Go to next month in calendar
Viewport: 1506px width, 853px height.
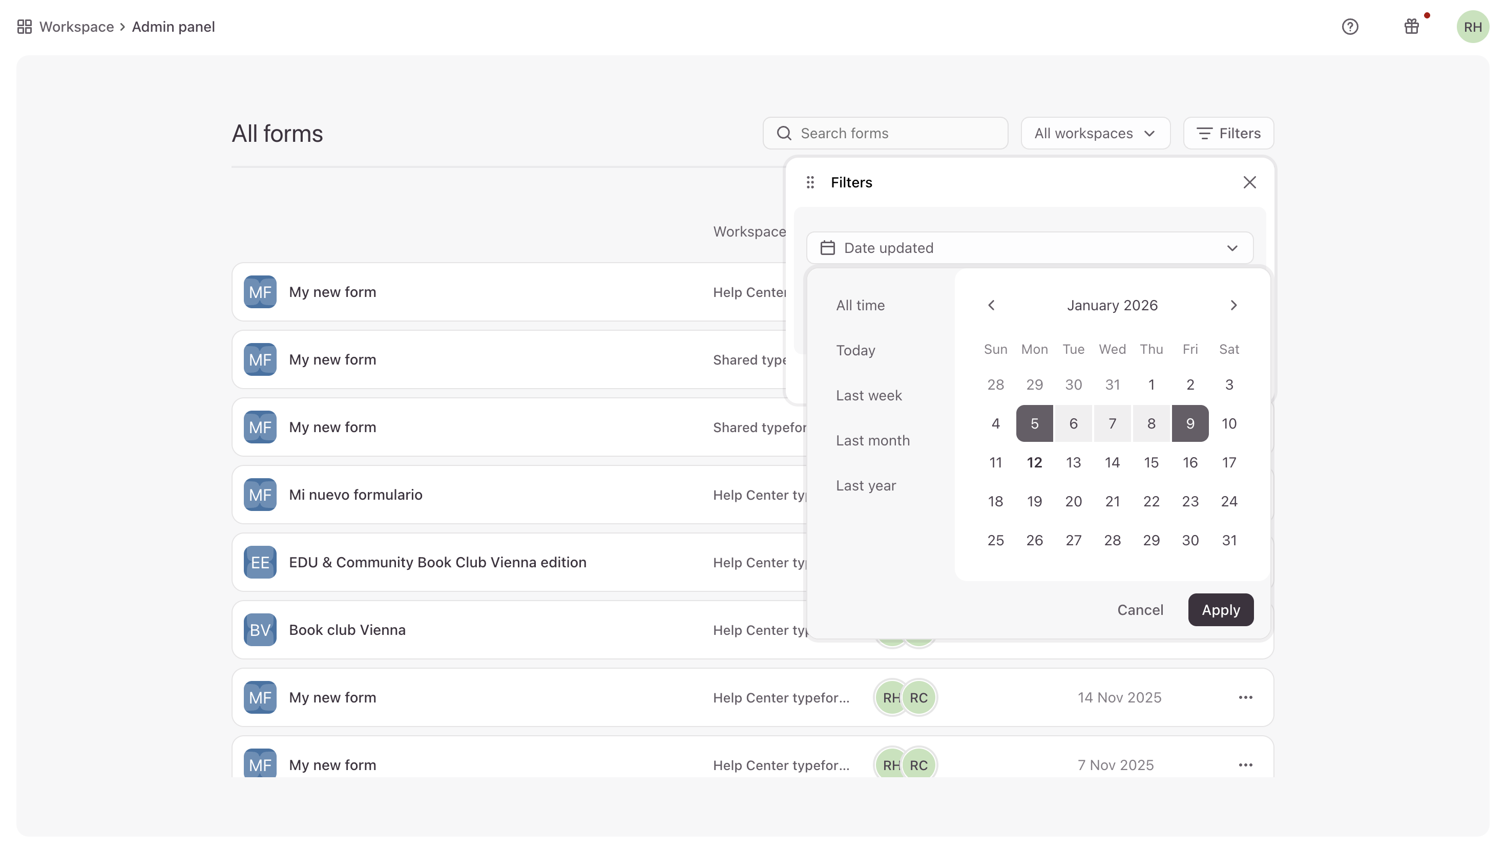[x=1233, y=305]
